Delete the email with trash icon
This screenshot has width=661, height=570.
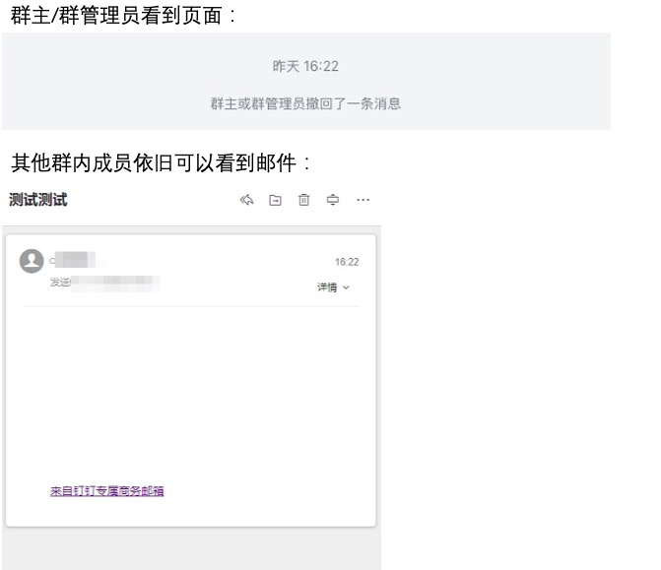304,200
